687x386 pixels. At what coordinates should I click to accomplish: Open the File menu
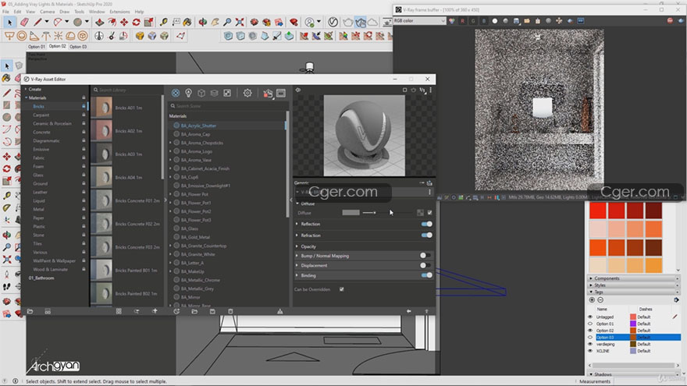(5, 12)
